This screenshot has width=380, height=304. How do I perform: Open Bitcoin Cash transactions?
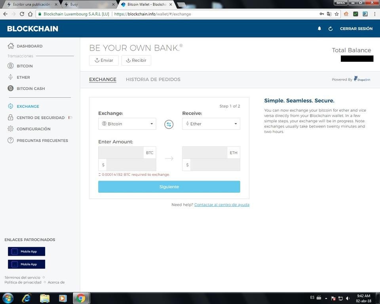(x=26, y=89)
